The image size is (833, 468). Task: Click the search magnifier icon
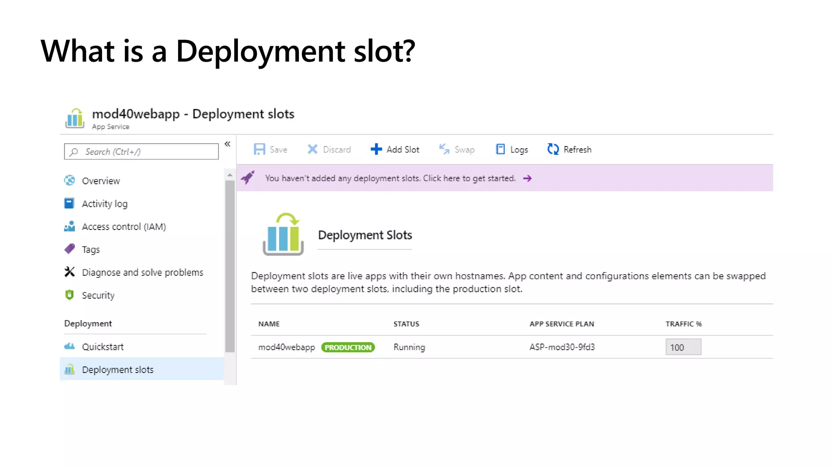(x=74, y=152)
